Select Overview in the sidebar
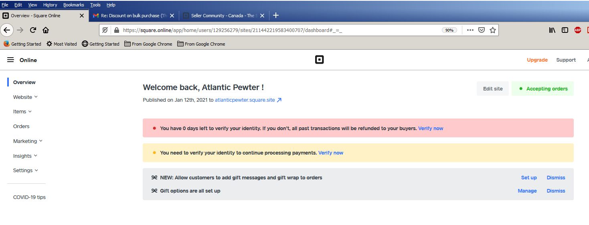This screenshot has width=589, height=225. pos(24,82)
